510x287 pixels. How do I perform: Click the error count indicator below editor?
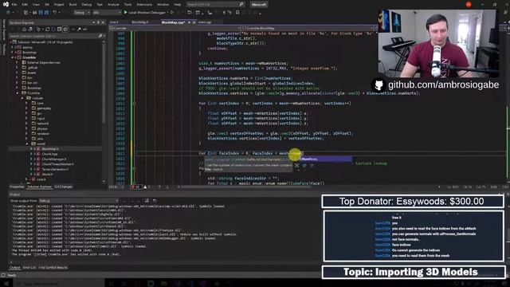click(x=135, y=187)
